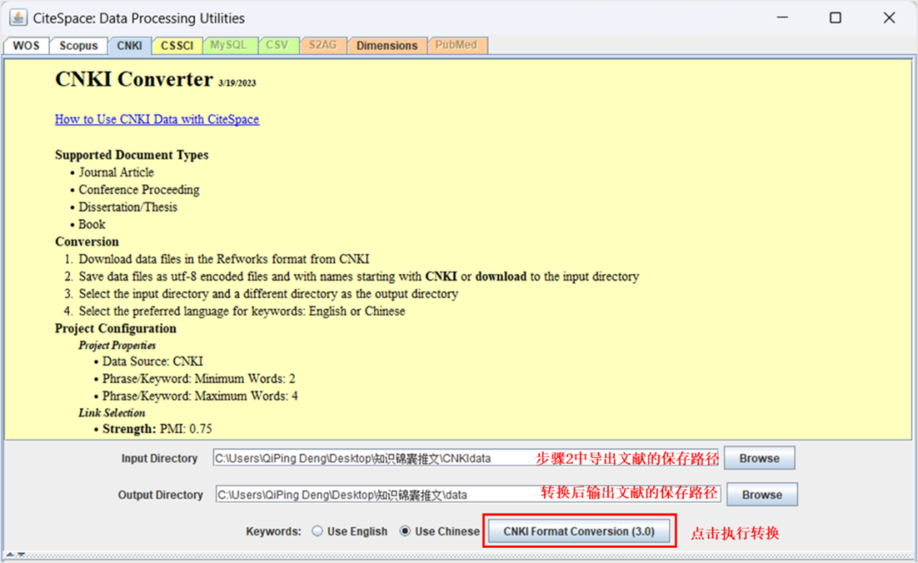This screenshot has width=918, height=563.
Task: Select Use English keywords option
Action: [349, 532]
